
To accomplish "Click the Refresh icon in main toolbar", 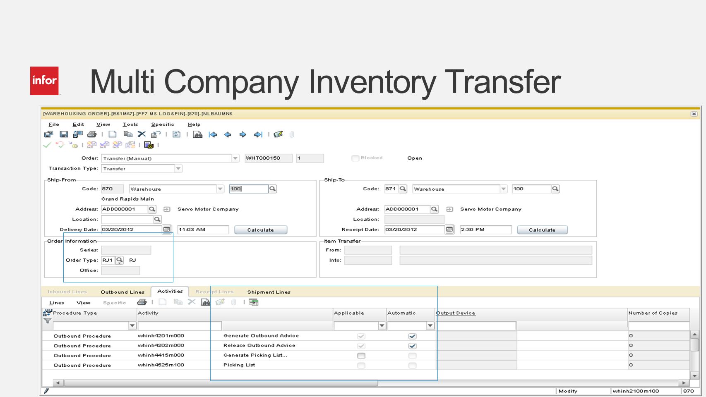I will (176, 134).
